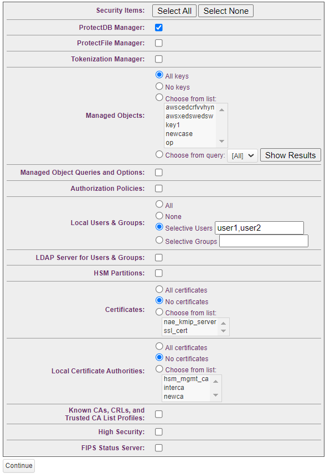Check the Authorization Policies box

(x=158, y=188)
